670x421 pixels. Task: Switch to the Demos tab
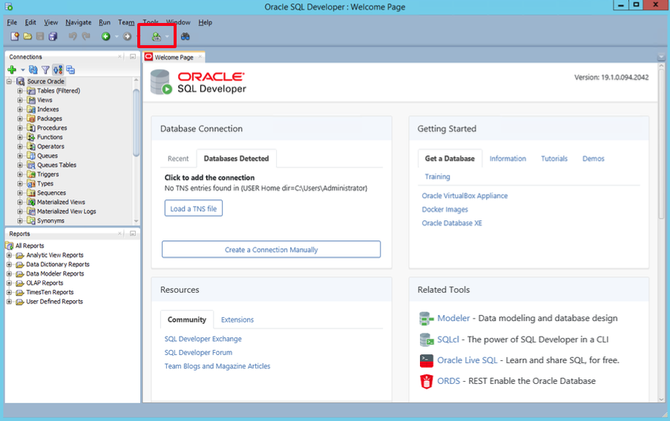[x=593, y=159]
